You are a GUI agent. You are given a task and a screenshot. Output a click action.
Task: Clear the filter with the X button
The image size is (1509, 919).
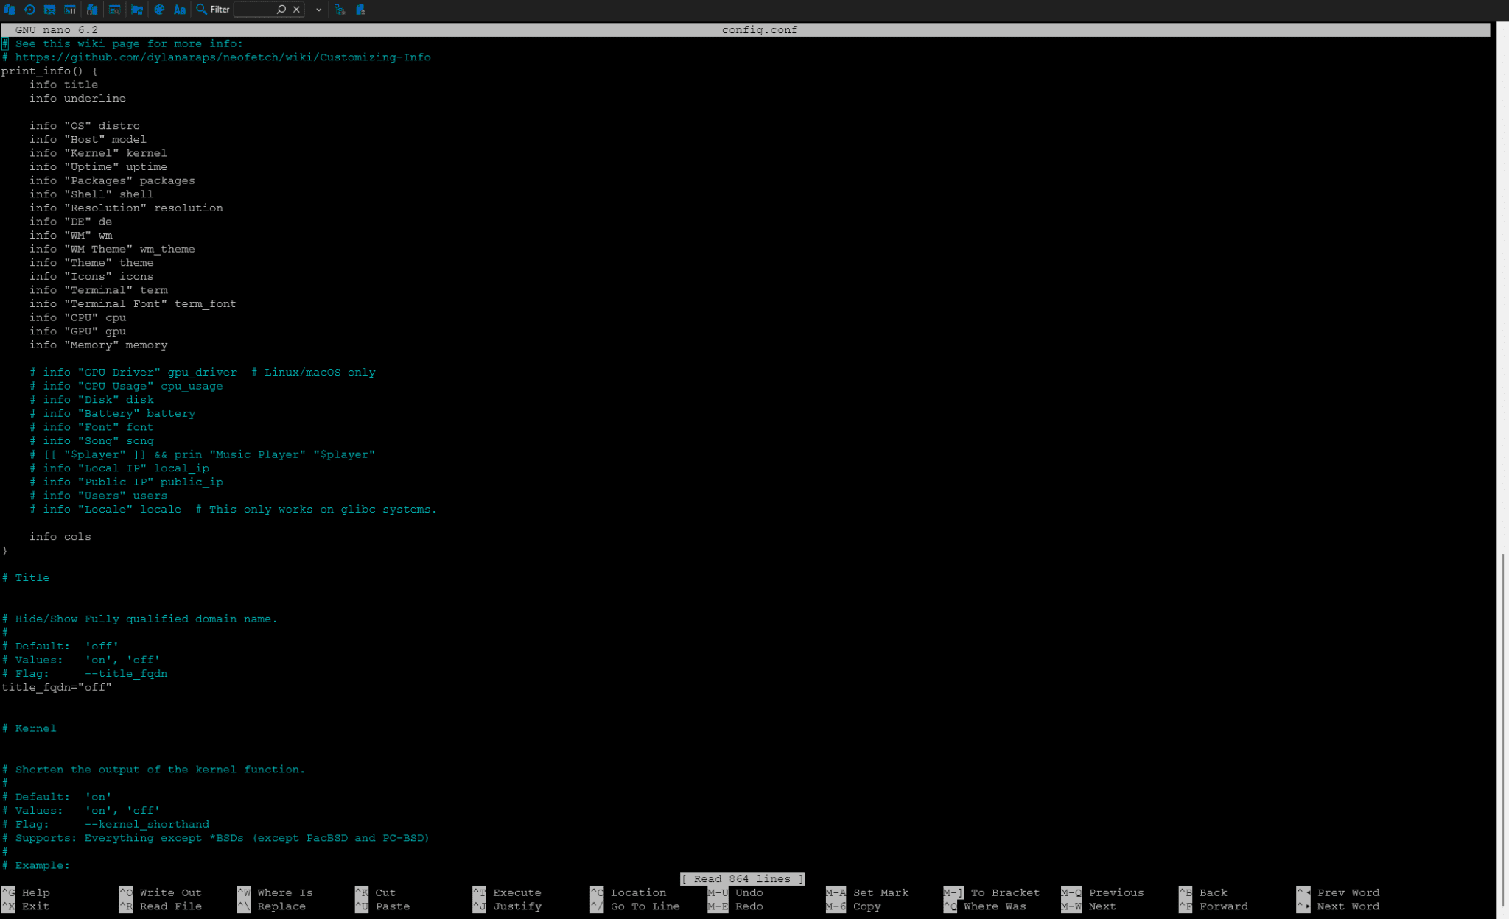295,10
